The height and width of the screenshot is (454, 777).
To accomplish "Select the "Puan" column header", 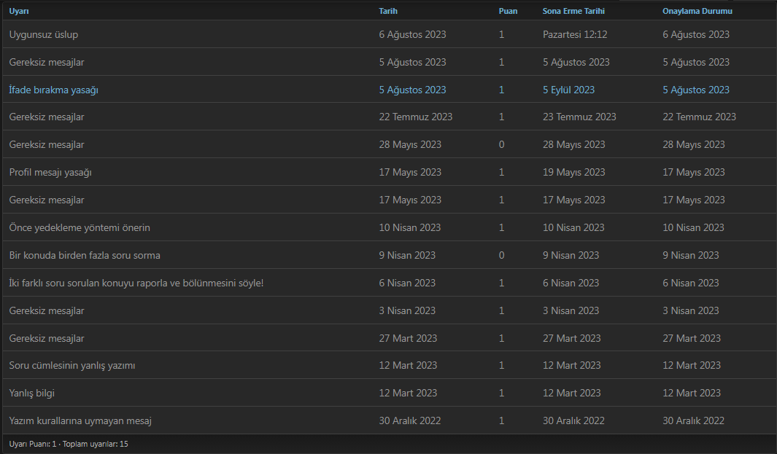I will coord(508,12).
